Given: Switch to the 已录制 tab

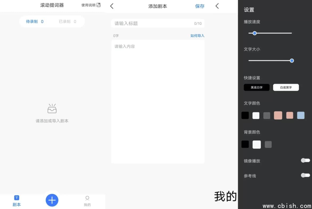Looking at the screenshot, I should [x=67, y=22].
